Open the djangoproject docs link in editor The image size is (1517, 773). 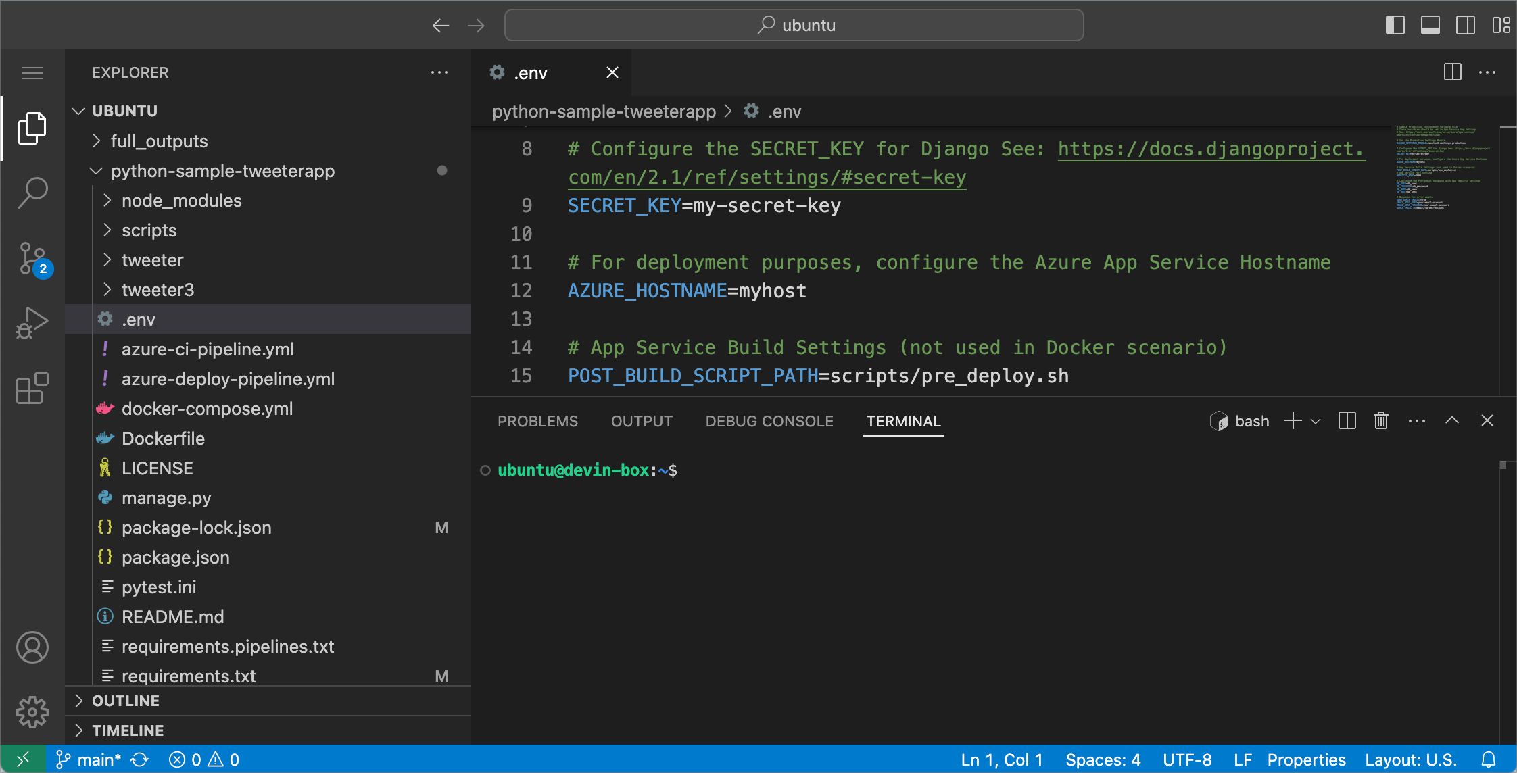click(1210, 149)
